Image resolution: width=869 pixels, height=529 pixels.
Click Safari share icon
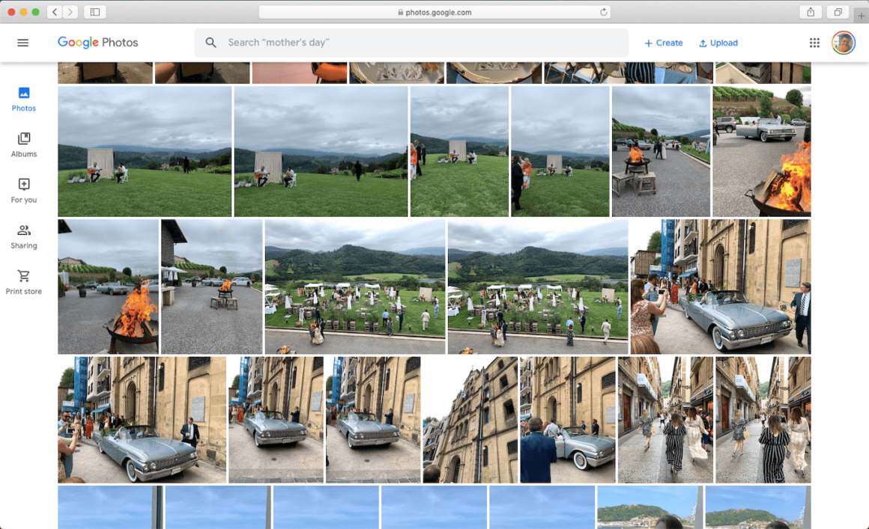811,12
